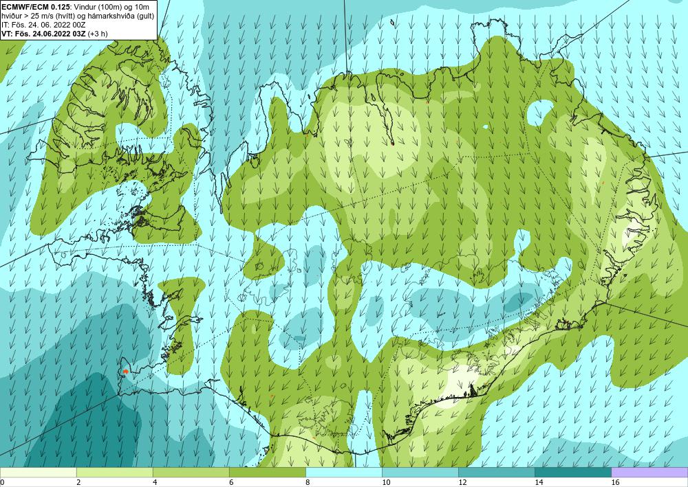Click the pale yellow 0–2 legend swatch
688x487 pixels.
click(38, 472)
